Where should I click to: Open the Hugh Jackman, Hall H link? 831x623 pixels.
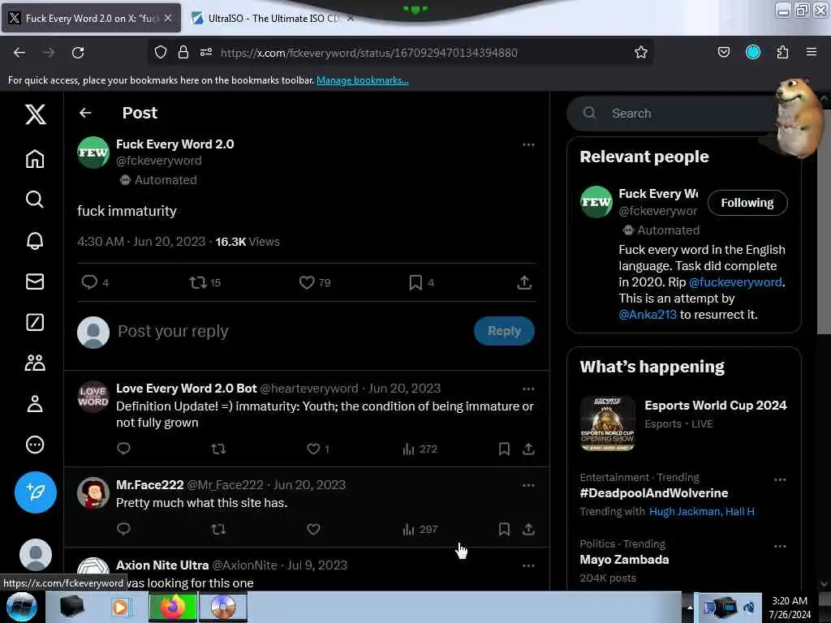702,511
